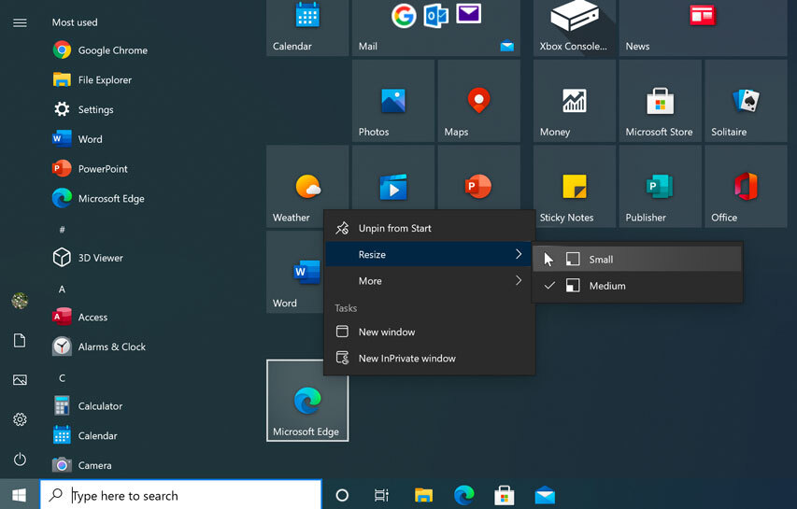
Task: Open Pictures from Start sidebar
Action: (20, 379)
